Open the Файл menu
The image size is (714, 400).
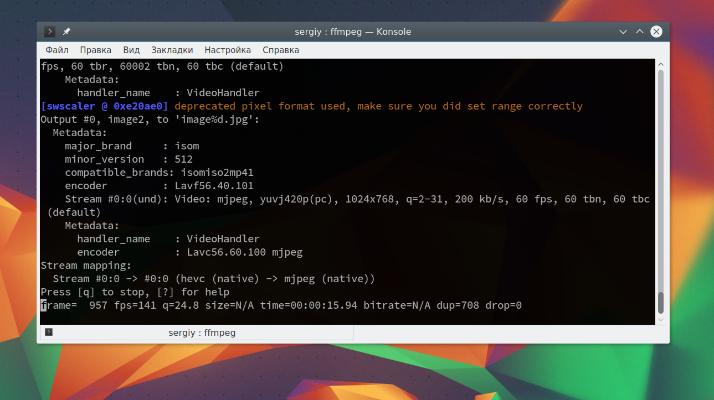[x=56, y=50]
